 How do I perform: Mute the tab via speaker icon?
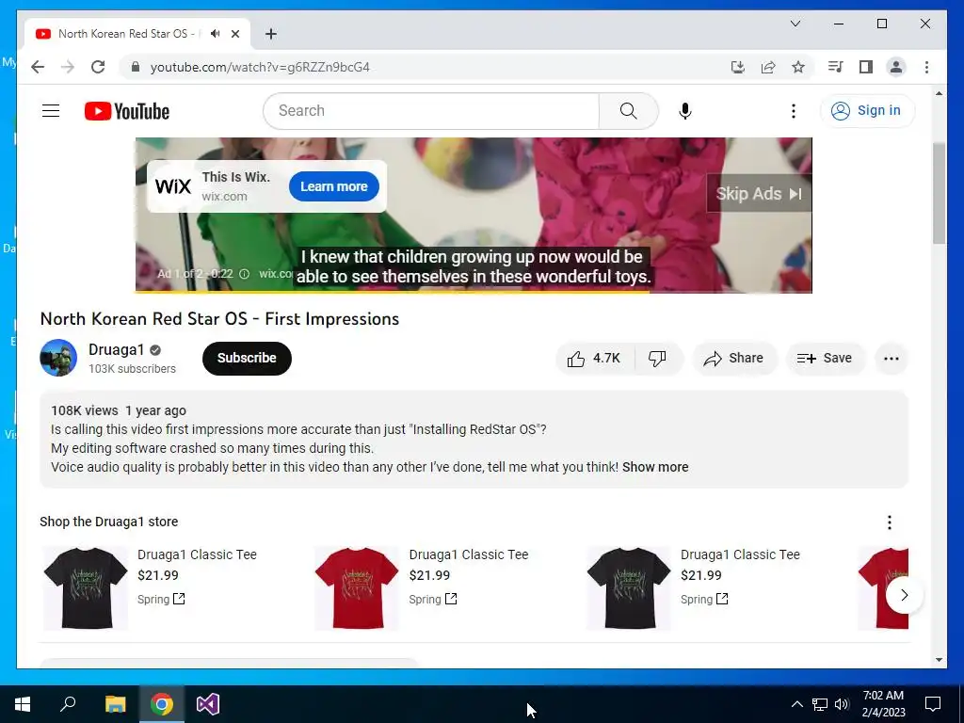coord(216,34)
